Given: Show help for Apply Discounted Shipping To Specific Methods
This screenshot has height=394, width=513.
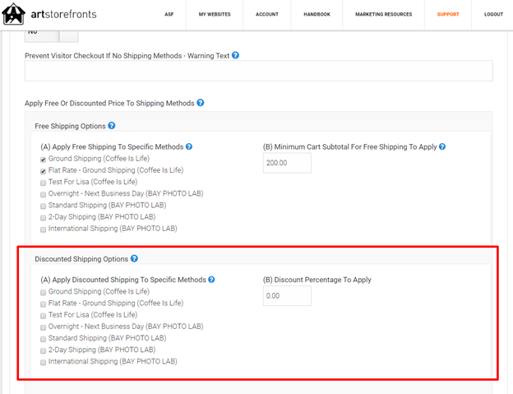Looking at the screenshot, I should pos(211,280).
